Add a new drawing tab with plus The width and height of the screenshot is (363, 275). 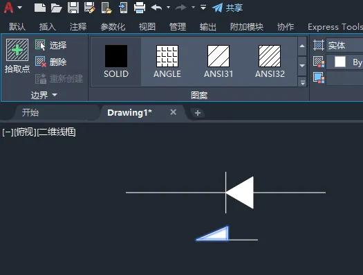tap(198, 113)
